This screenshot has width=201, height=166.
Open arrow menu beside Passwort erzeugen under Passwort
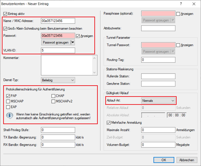pyautogui.click(x=73, y=42)
